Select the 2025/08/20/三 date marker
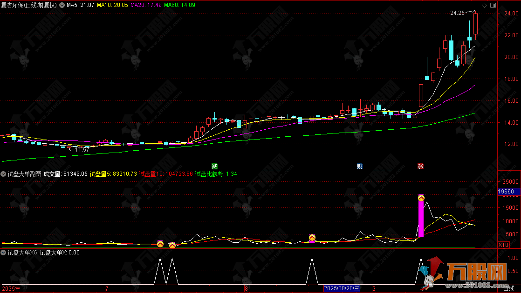 coord(342,288)
